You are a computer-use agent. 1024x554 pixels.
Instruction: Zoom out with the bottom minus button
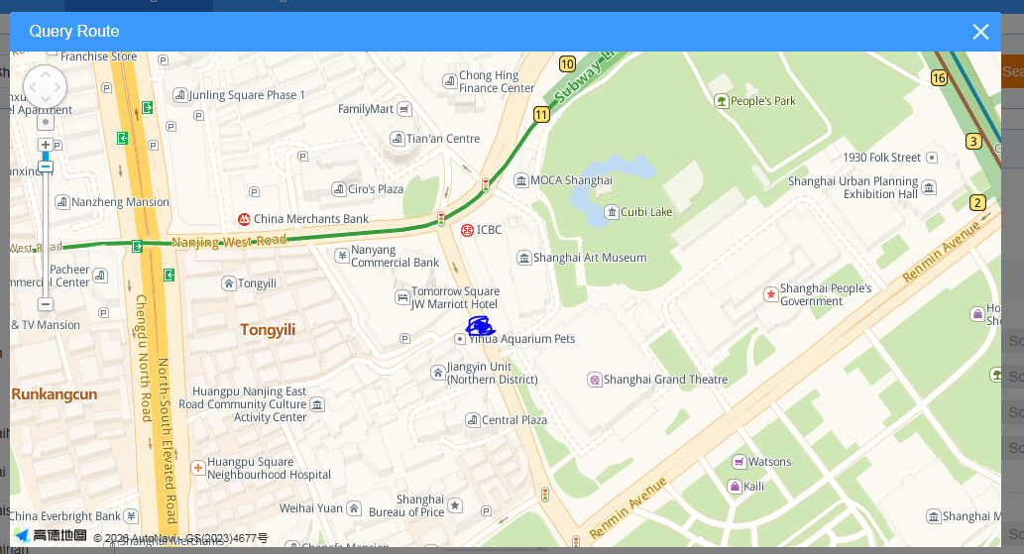[x=46, y=304]
